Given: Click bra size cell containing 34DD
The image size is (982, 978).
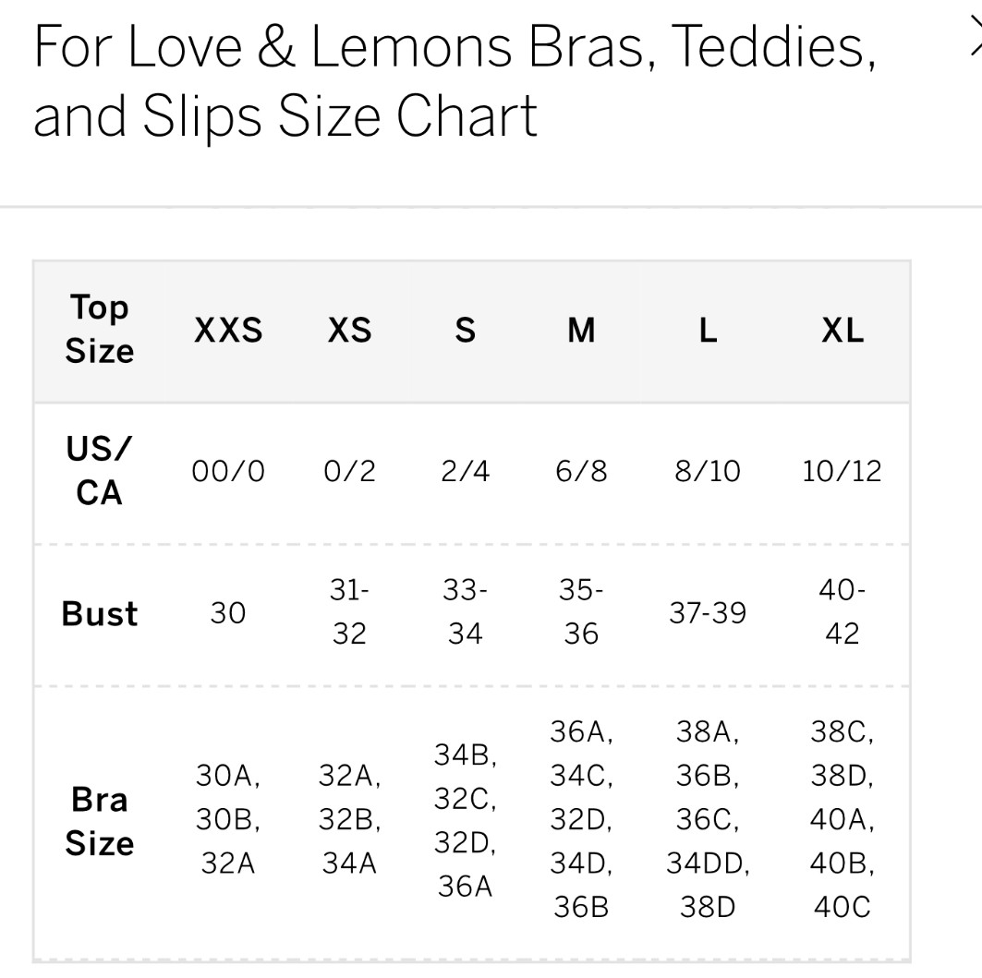Looking at the screenshot, I should point(708,820).
